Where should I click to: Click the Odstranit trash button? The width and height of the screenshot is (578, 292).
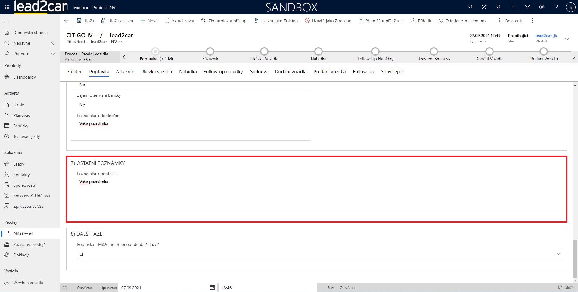click(510, 21)
